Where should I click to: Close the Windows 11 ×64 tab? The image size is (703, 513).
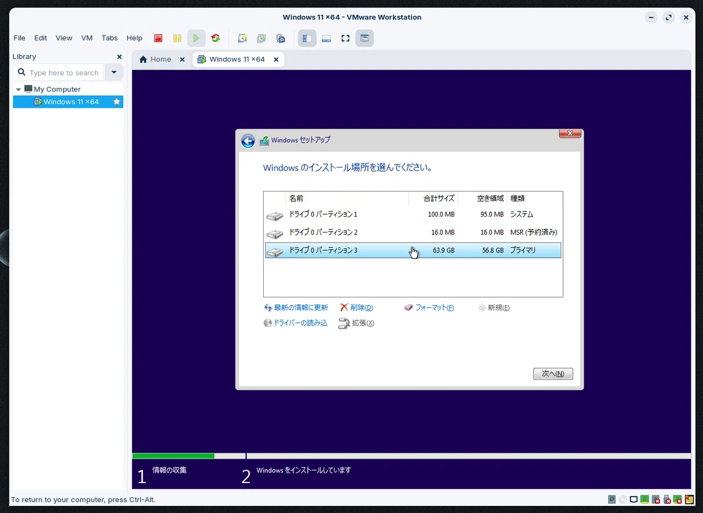(277, 59)
